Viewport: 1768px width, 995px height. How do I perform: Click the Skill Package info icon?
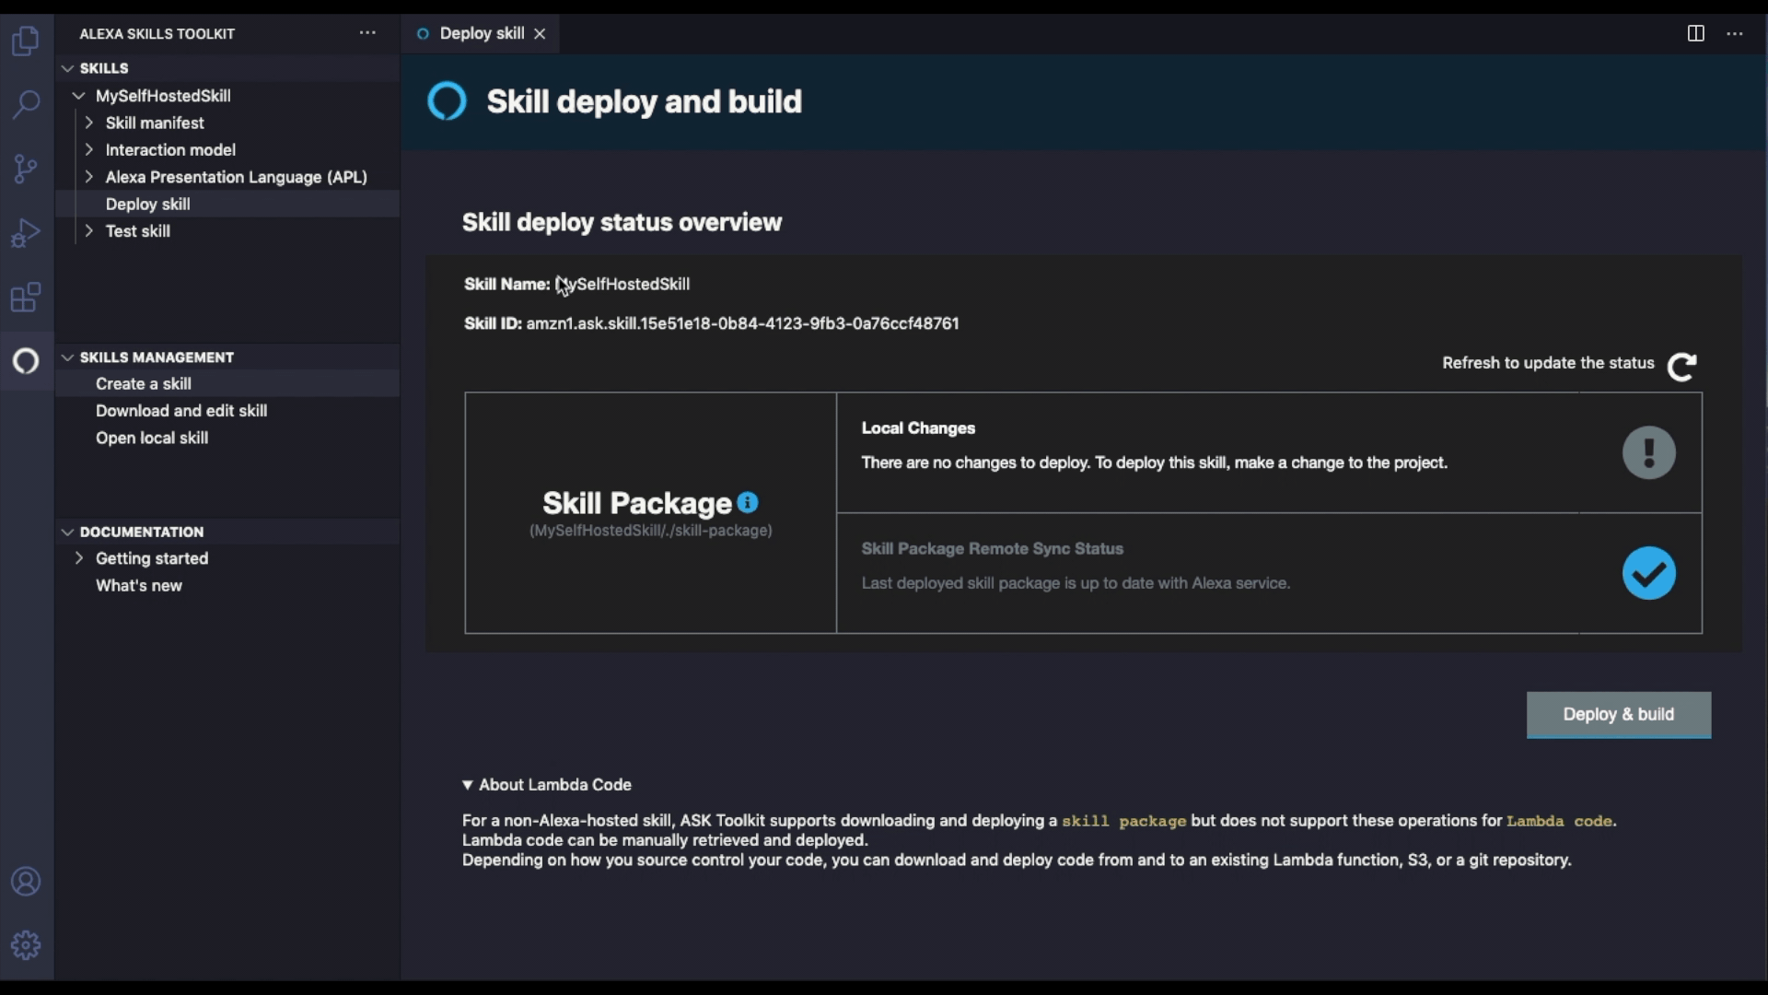point(748,502)
